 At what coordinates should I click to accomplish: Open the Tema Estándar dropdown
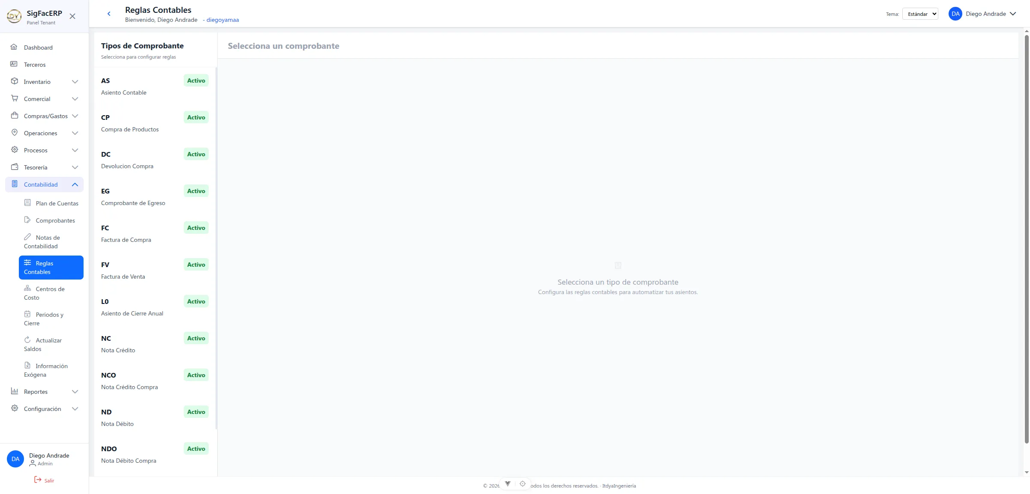pos(920,14)
